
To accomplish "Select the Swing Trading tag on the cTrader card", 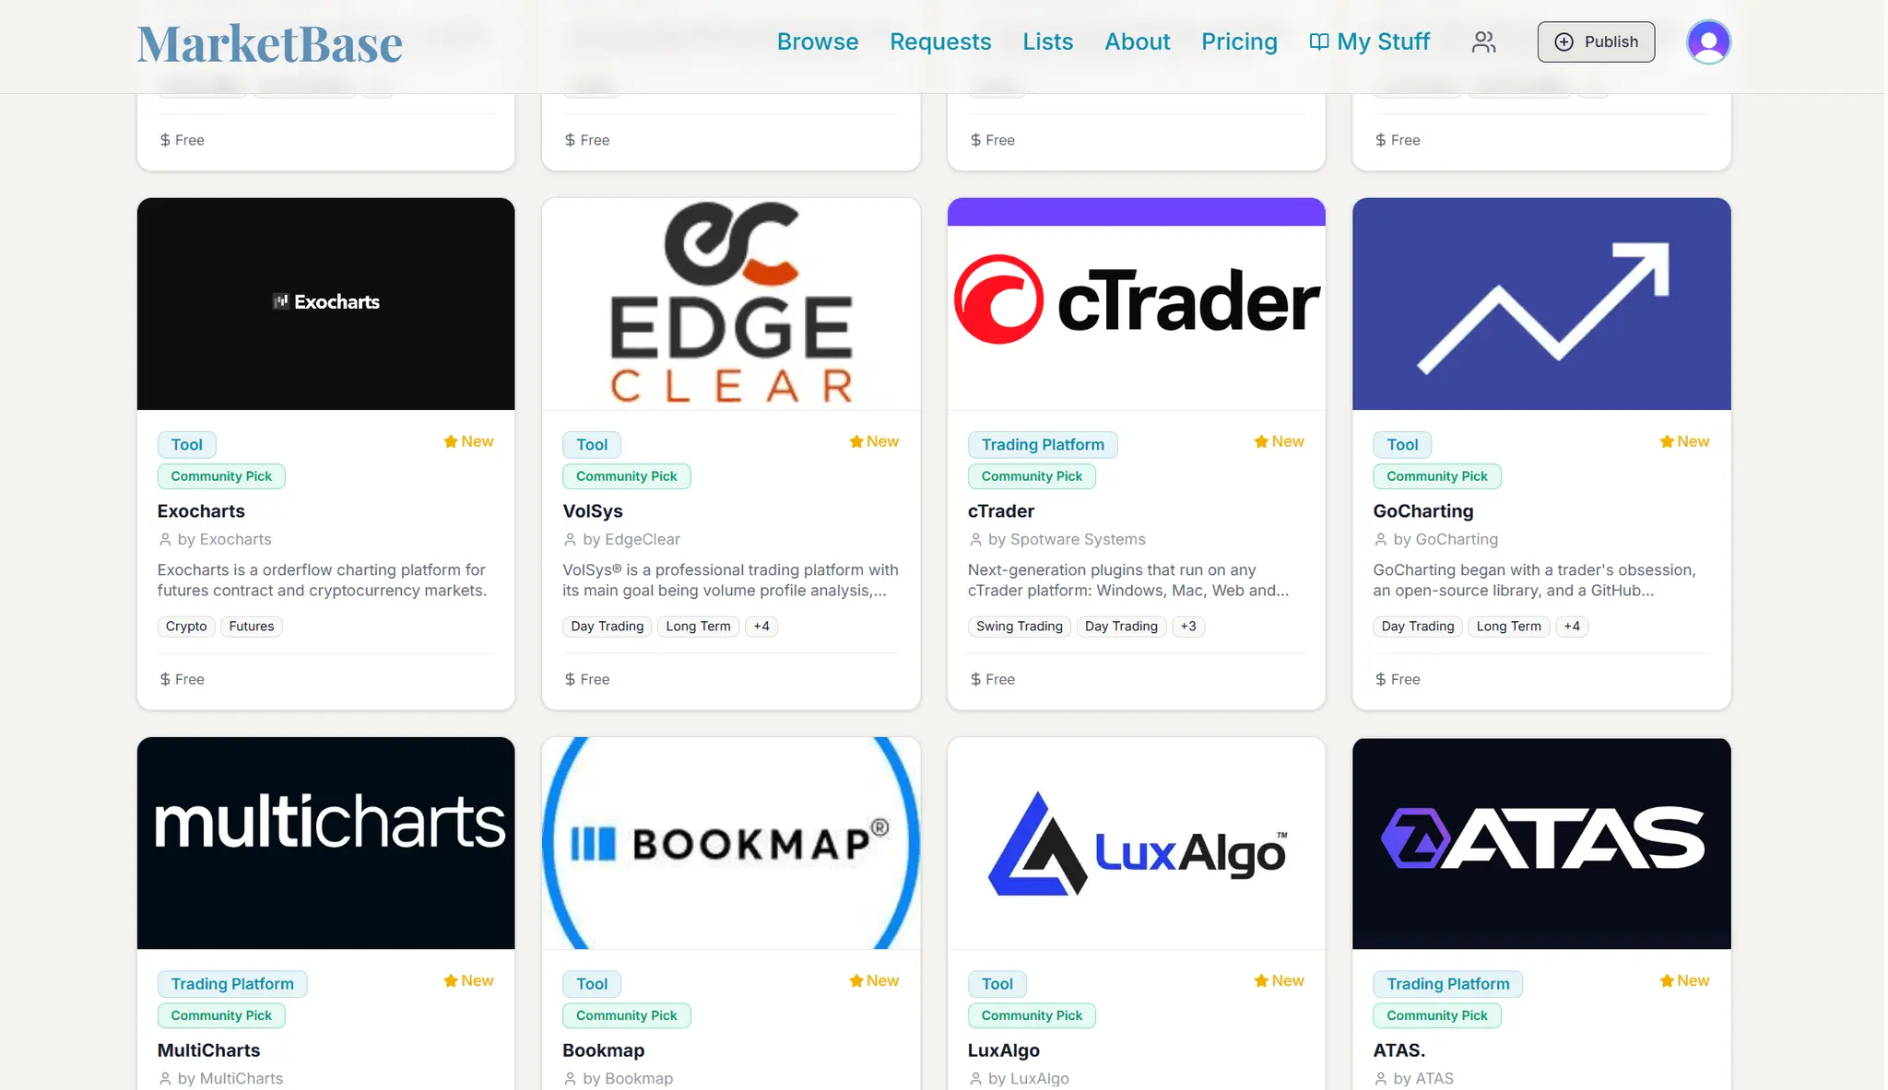I will point(1020,626).
